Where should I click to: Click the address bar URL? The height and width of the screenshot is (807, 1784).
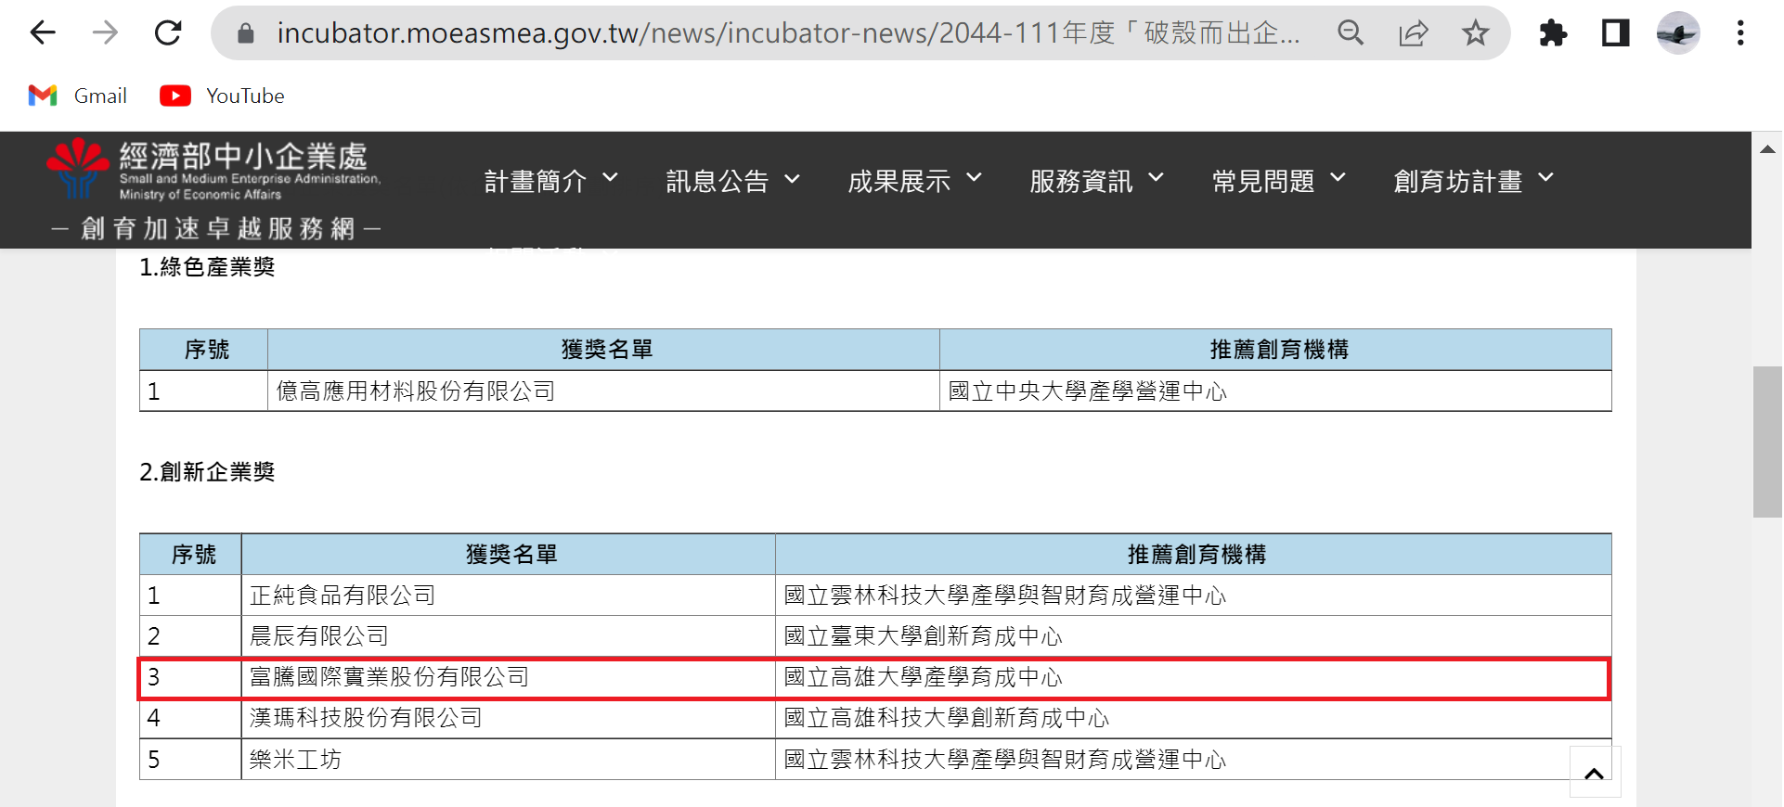pos(789,33)
